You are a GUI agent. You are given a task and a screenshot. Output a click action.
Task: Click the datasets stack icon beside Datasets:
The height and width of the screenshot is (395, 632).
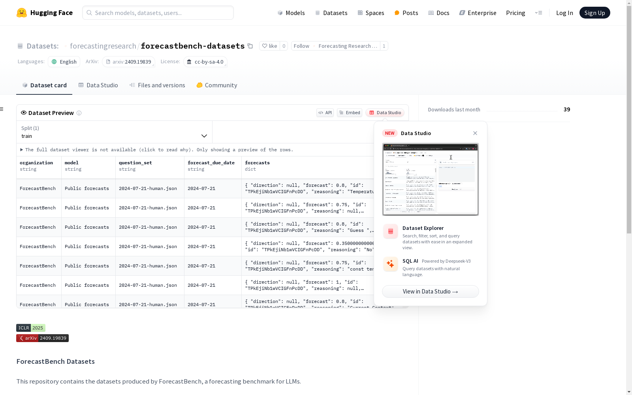(20, 46)
